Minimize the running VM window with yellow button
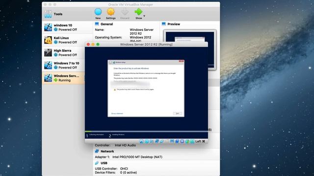The width and height of the screenshot is (314, 176). 93,44
